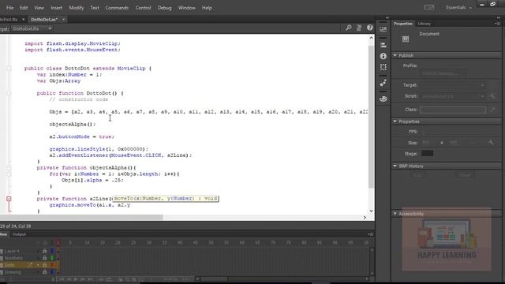Click the Document icon in Properties
Viewport: 505px width, 284px height.
click(406, 39)
